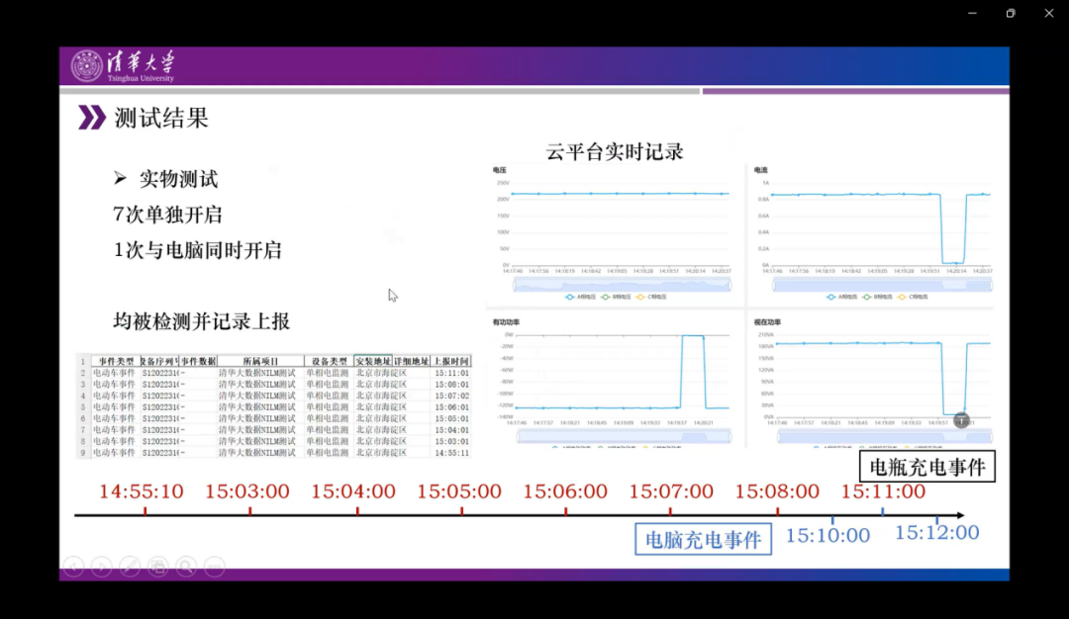Go to previous slide with left arrow
This screenshot has width=1069, height=619.
coord(73,567)
